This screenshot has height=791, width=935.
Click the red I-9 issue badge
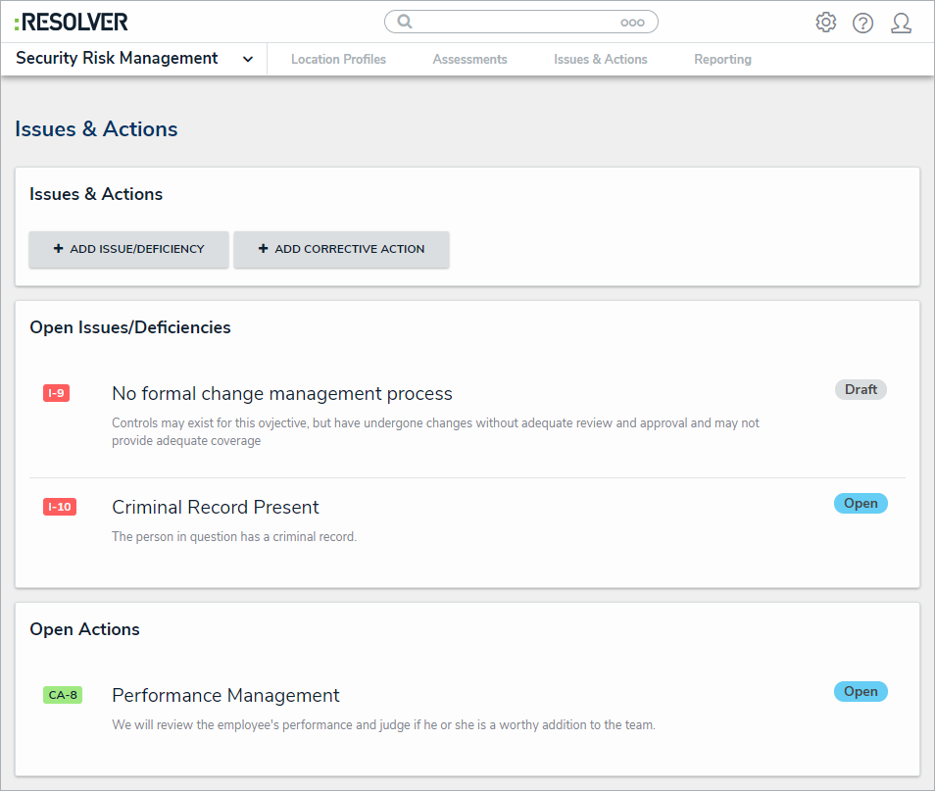coord(57,393)
